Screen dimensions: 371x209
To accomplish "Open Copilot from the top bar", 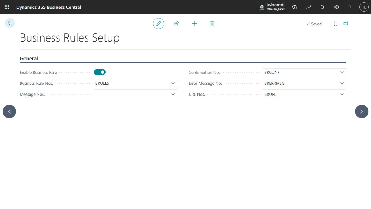I will 294,7.
